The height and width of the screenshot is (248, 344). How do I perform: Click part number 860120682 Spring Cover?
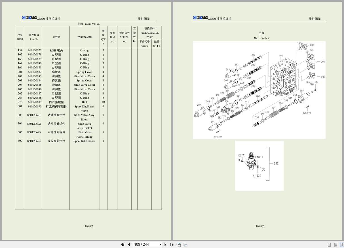35,72
